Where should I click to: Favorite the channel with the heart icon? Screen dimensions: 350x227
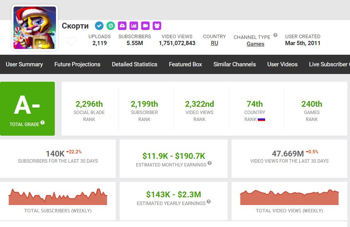[71, 41]
